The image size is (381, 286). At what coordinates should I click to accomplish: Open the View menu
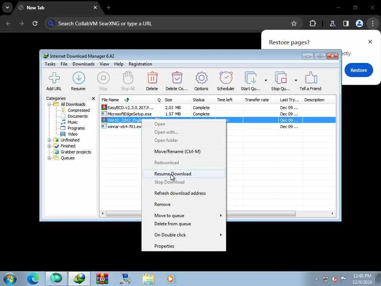pyautogui.click(x=104, y=64)
